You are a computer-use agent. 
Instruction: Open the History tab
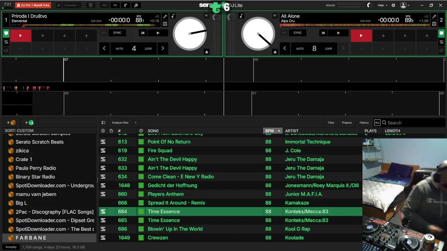click(x=364, y=123)
